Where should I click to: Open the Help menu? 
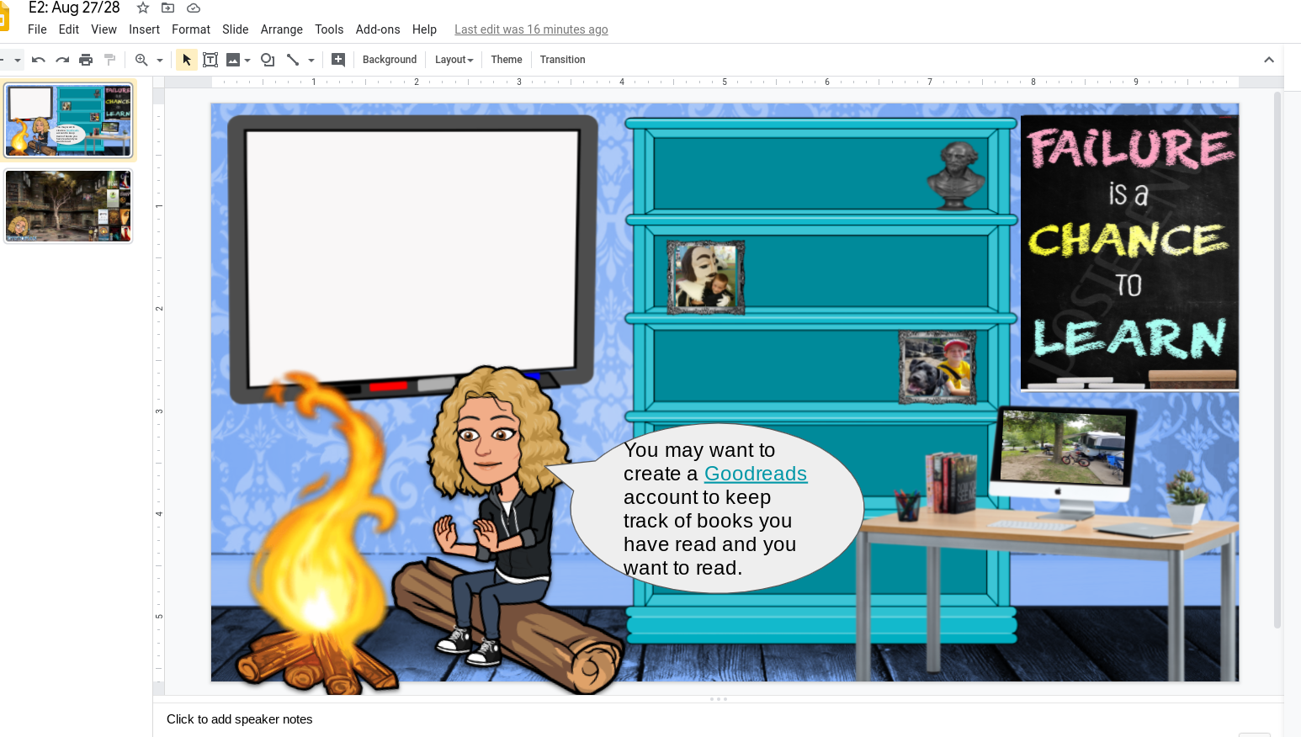(425, 29)
